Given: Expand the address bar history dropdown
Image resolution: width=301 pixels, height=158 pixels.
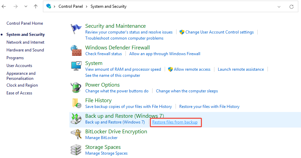Looking at the screenshot, I should 279,6.
